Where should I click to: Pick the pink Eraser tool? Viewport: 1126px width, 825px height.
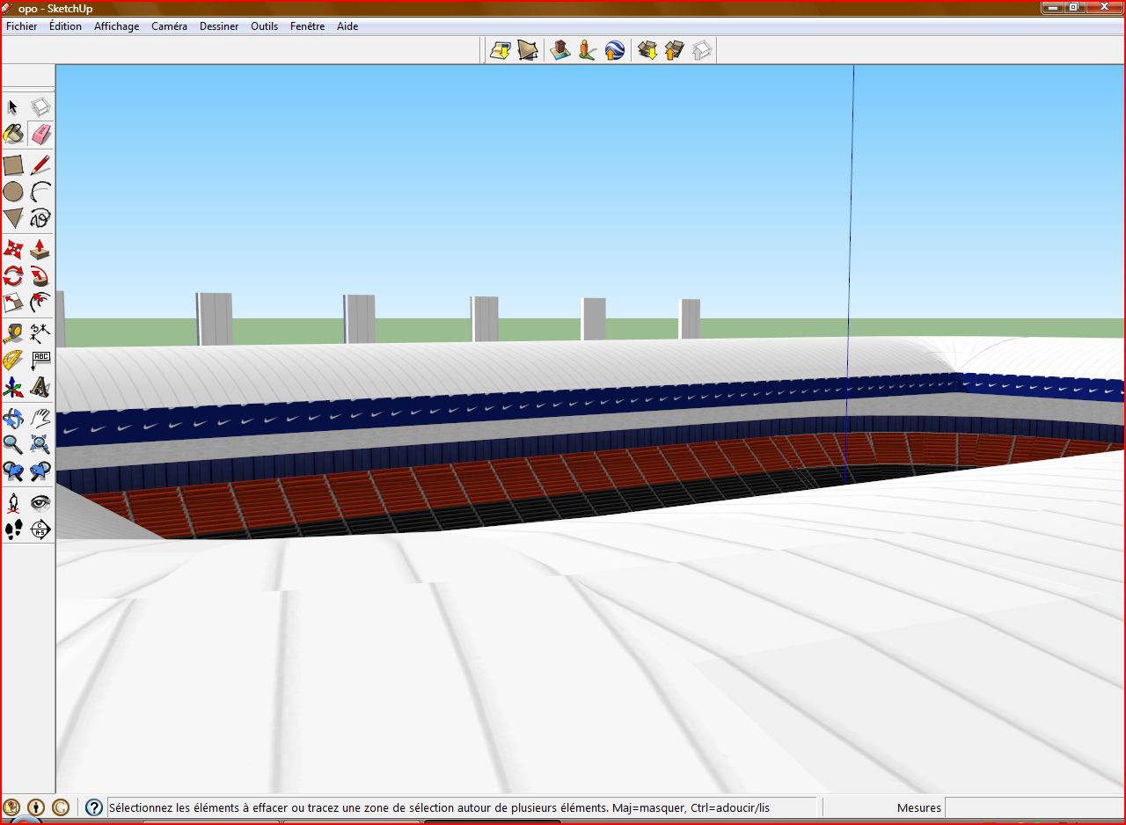pyautogui.click(x=40, y=134)
